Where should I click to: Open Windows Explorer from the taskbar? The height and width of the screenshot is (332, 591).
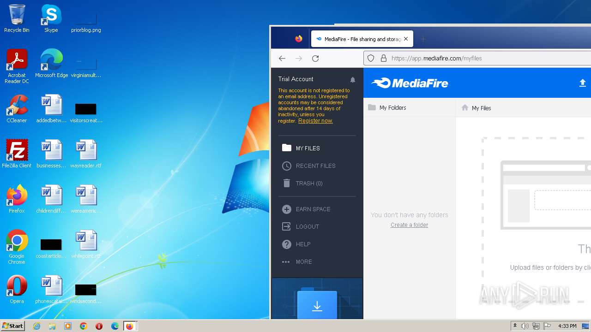point(52,326)
